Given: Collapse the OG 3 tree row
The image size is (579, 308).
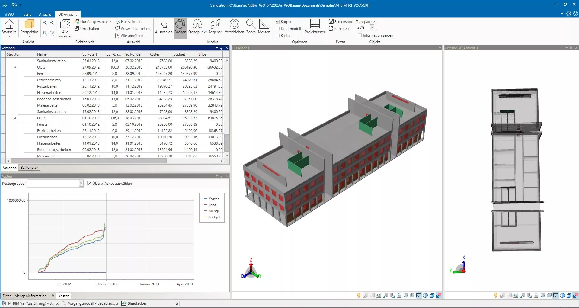Looking at the screenshot, I should (x=15, y=118).
